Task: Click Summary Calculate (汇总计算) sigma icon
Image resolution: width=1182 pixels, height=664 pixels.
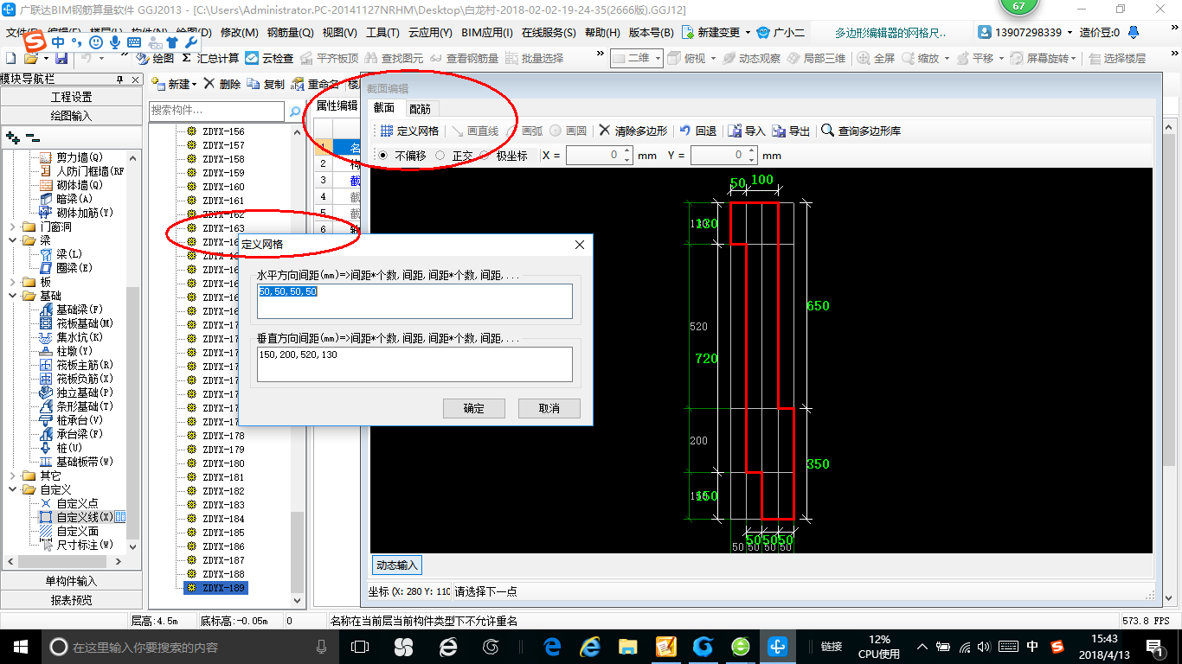Action: 186,59
